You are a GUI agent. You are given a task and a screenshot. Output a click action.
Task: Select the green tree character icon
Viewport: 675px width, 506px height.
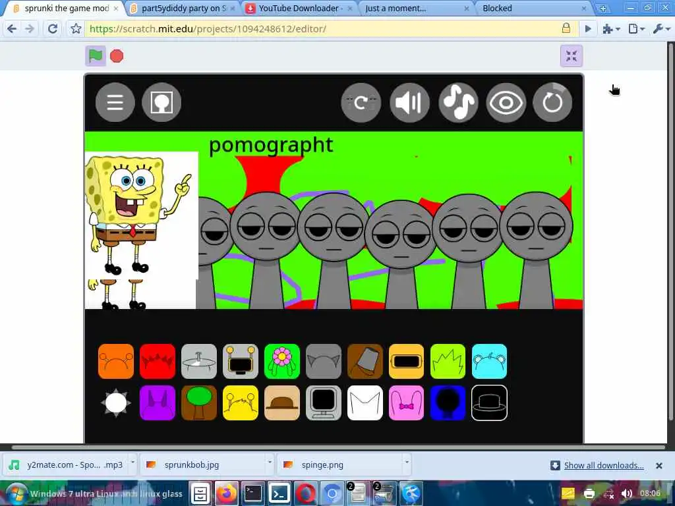click(199, 403)
